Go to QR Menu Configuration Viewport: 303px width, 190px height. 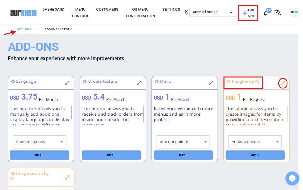click(x=140, y=13)
